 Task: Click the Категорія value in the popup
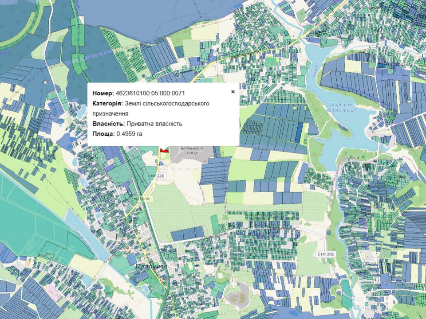click(167, 103)
